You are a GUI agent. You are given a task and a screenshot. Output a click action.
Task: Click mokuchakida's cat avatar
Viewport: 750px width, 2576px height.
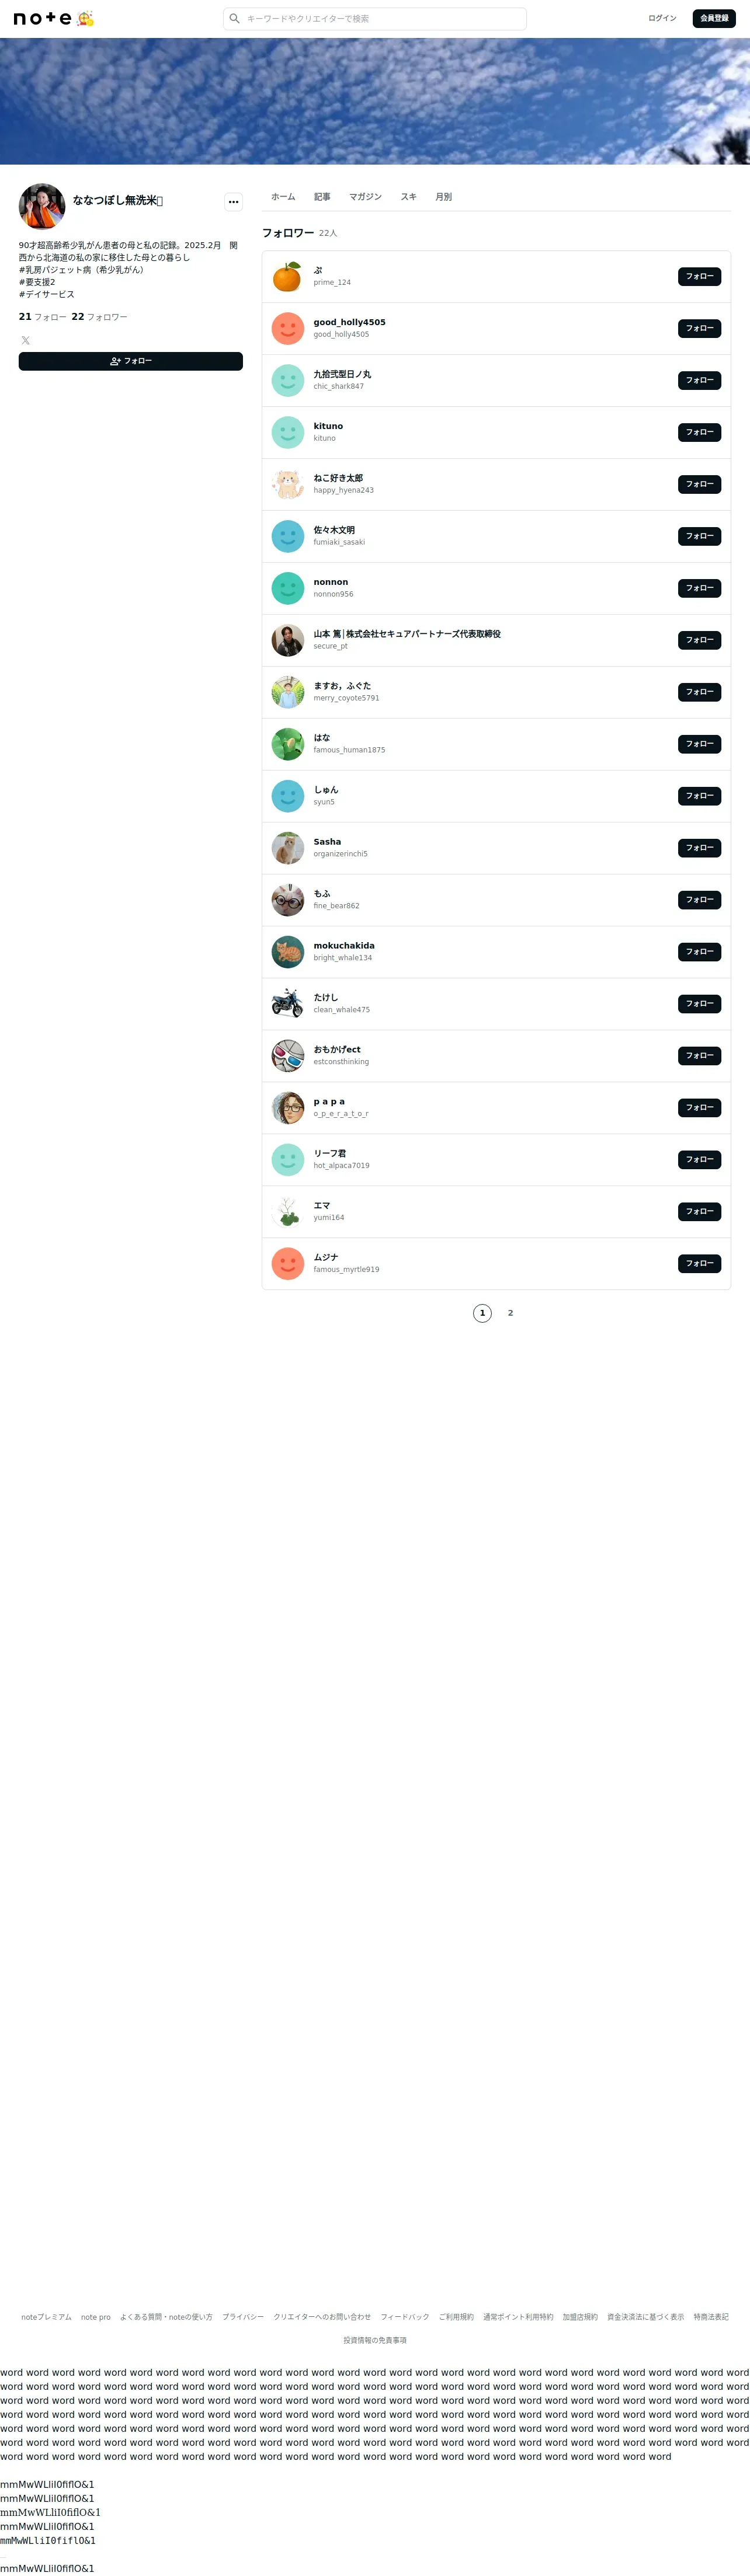(288, 952)
